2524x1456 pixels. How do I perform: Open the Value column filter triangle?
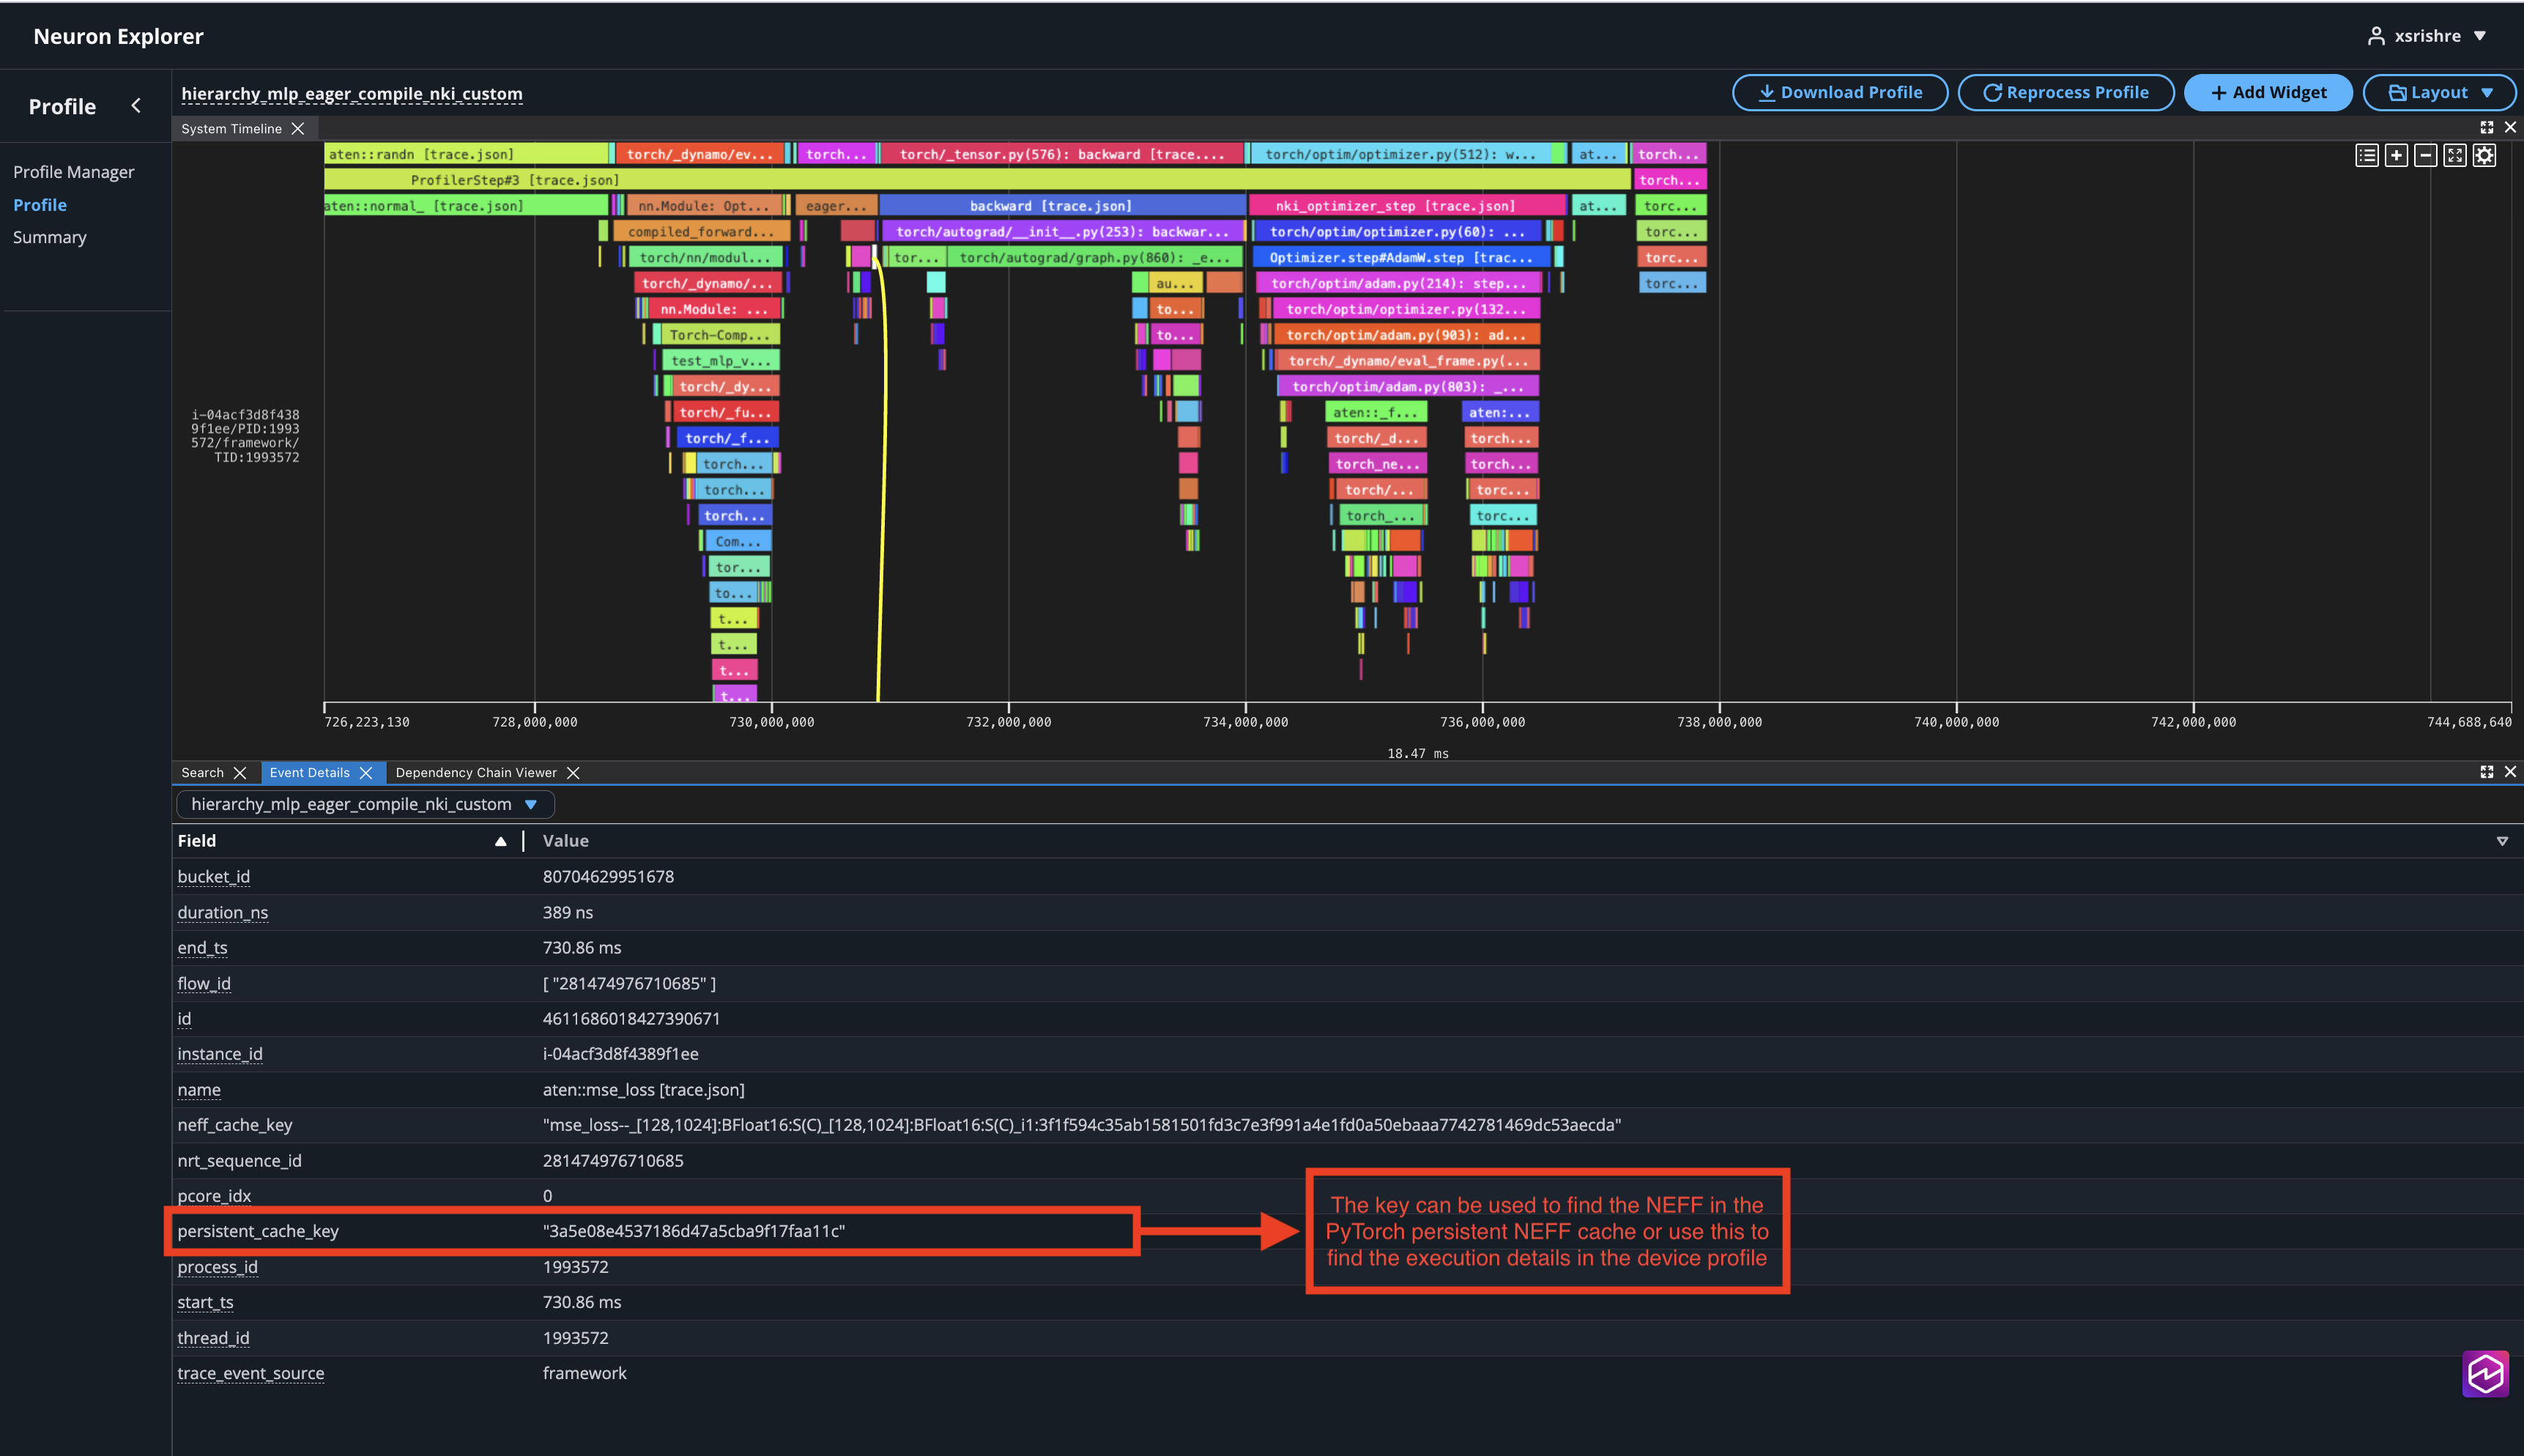pyautogui.click(x=2502, y=841)
